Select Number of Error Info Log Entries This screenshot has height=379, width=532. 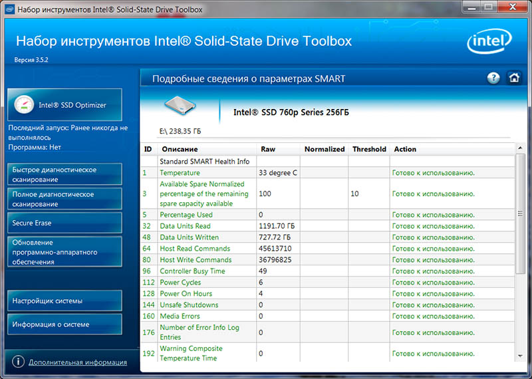(199, 332)
